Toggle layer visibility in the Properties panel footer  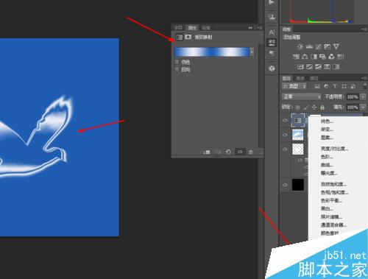[240, 152]
